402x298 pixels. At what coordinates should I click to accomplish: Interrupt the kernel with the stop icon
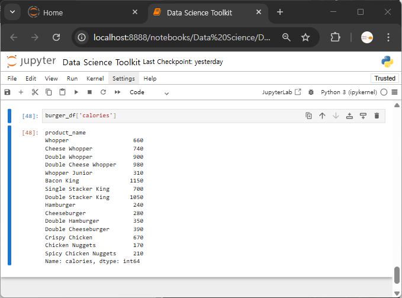pos(89,92)
